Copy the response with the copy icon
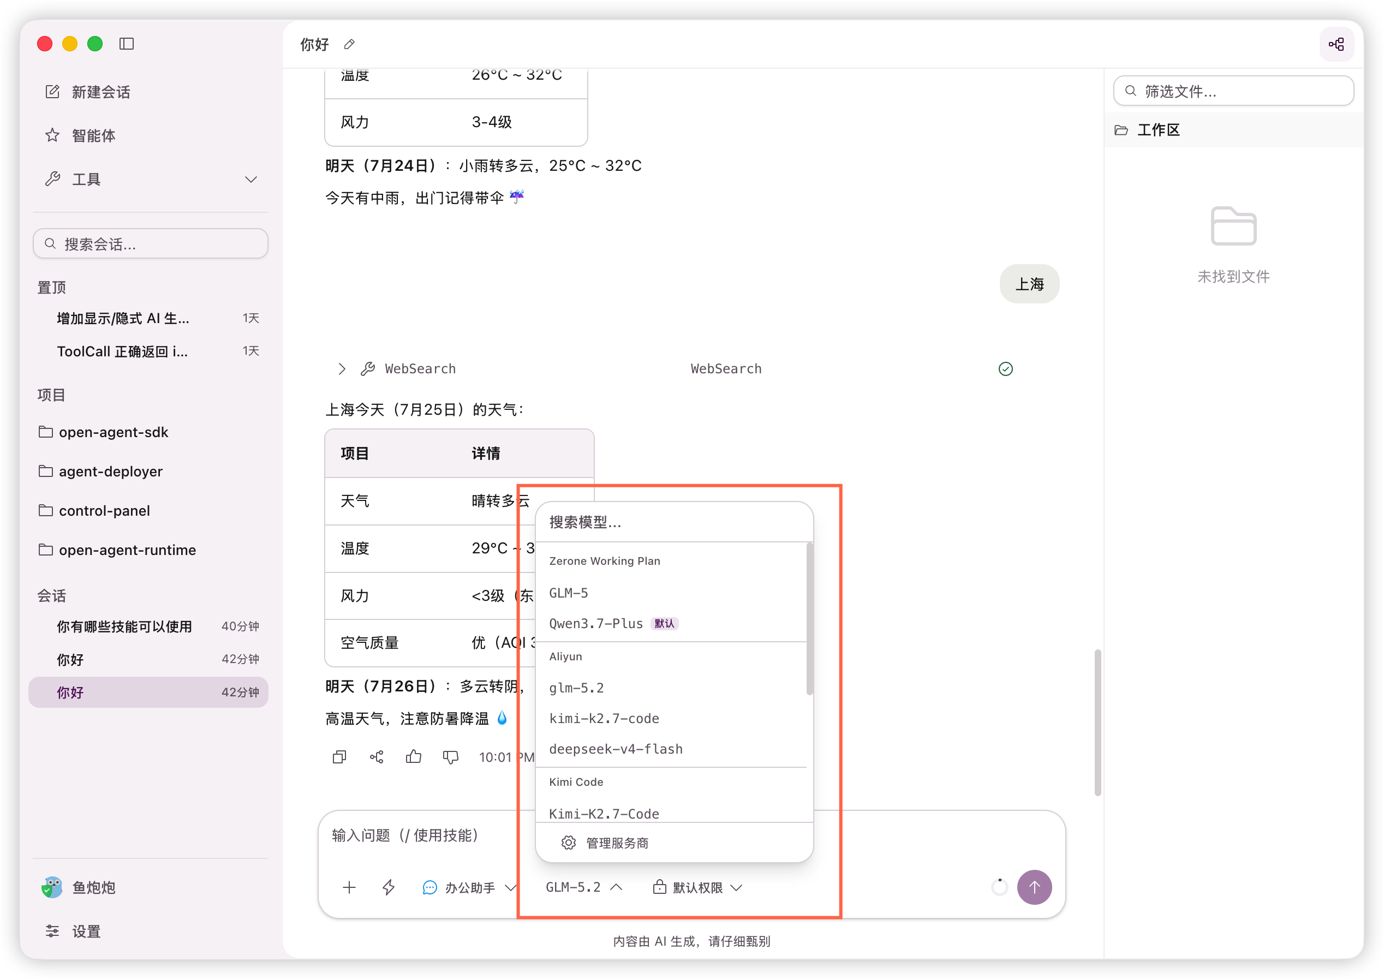The image size is (1384, 979). (339, 756)
